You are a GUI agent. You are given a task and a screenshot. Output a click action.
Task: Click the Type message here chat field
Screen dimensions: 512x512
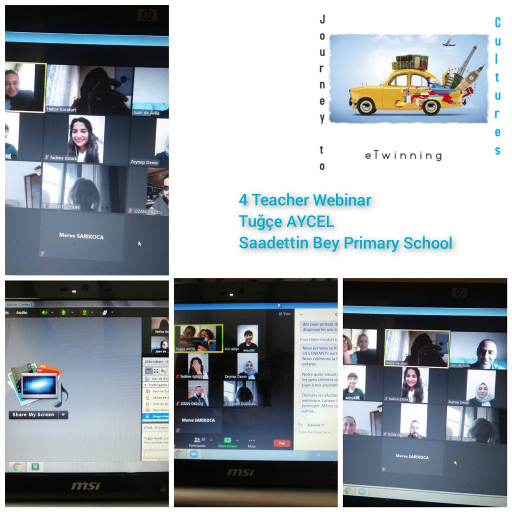[x=315, y=432]
